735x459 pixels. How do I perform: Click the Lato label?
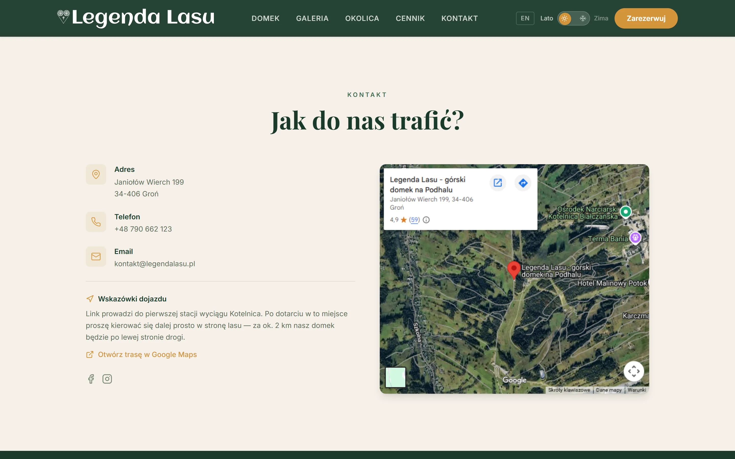pos(546,18)
